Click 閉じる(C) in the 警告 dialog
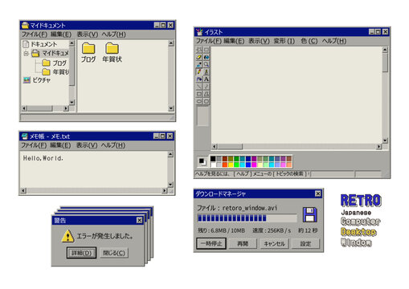Viewport: 409px width, 289px height. click(x=114, y=253)
